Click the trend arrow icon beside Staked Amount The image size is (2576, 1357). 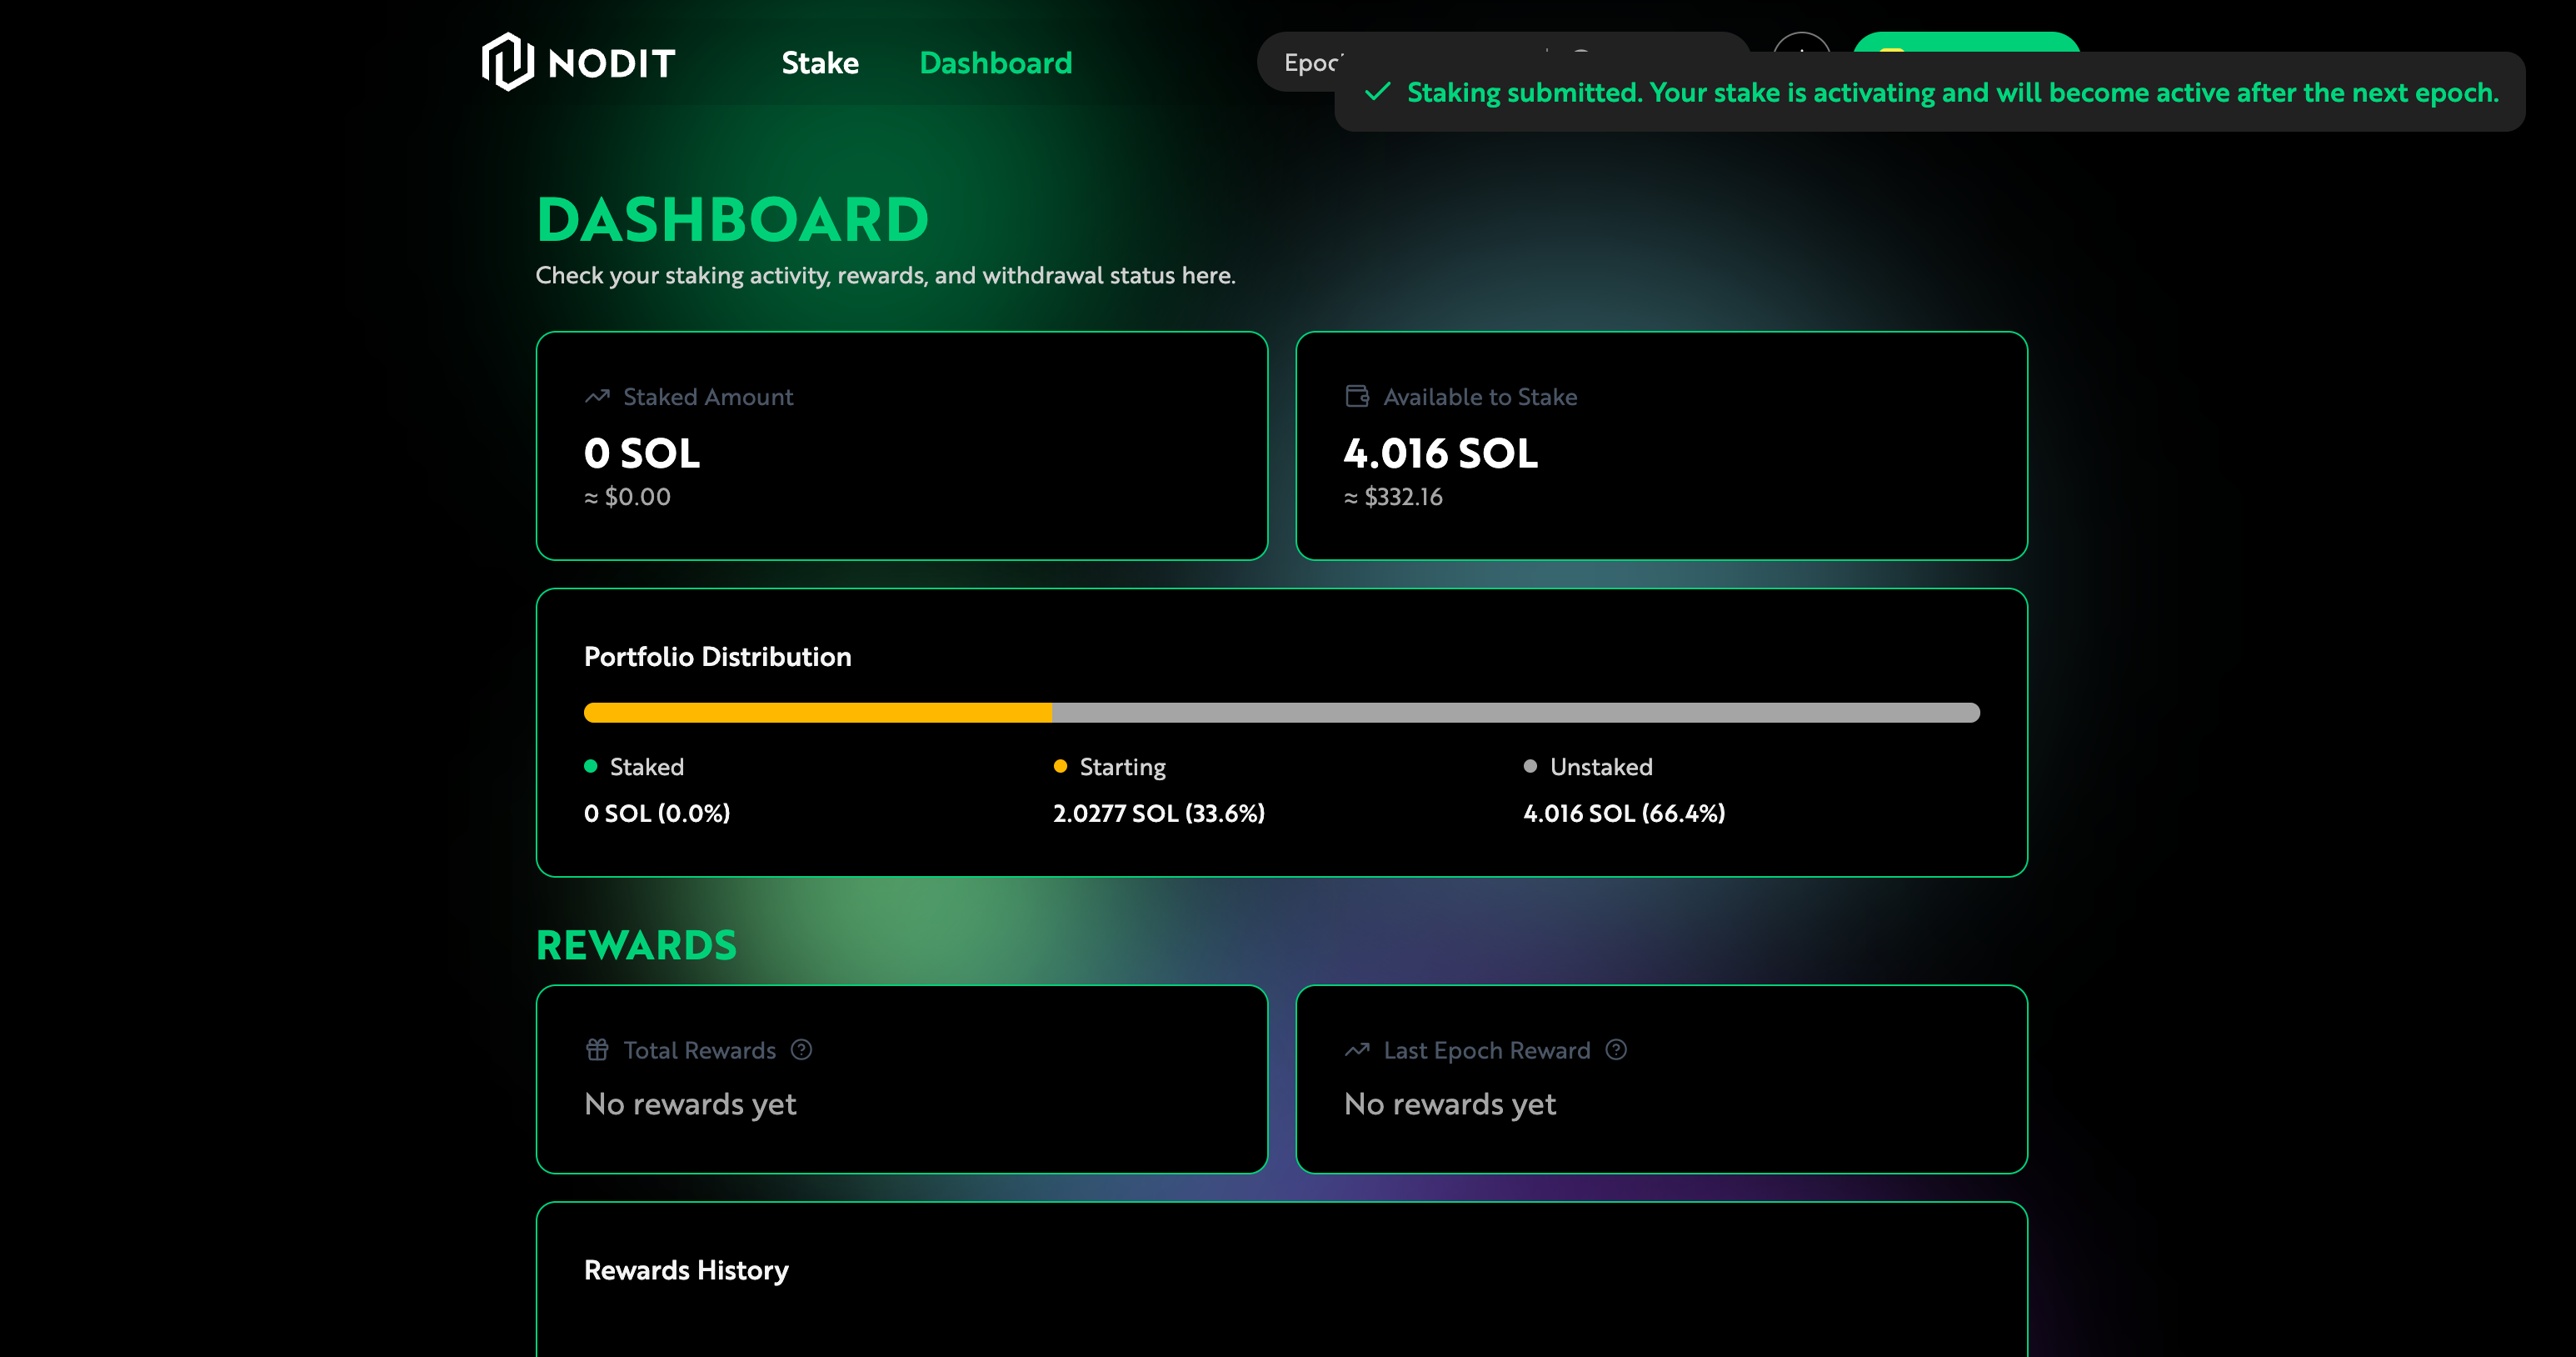click(597, 398)
